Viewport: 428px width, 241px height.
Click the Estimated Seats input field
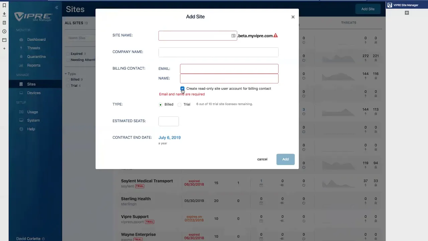click(169, 121)
